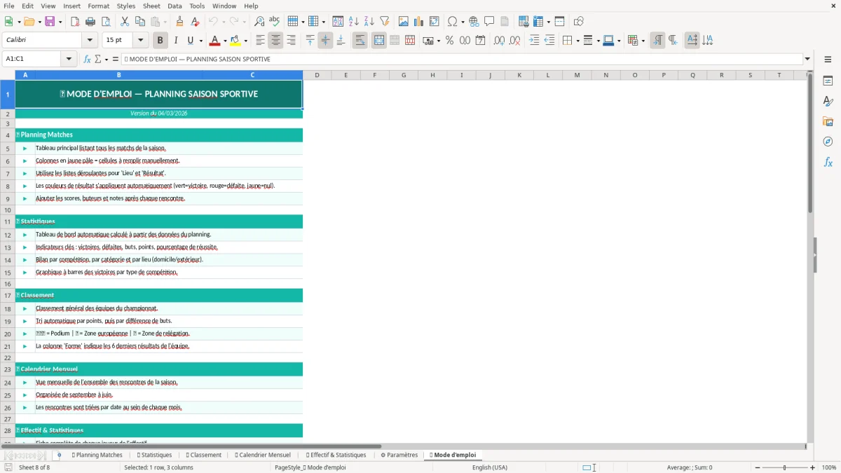Screen dimensions: 841x473
Task: Click the Clear Direct Formatting icon
Action: [x=196, y=22]
